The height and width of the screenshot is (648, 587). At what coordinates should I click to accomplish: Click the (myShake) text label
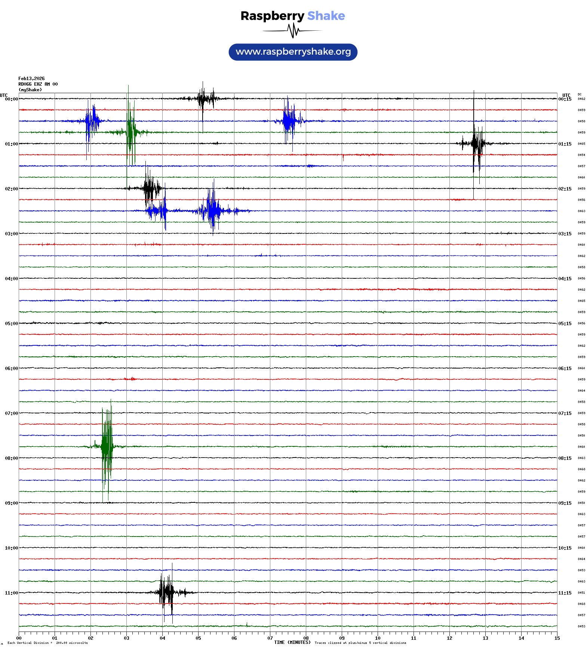pos(30,90)
